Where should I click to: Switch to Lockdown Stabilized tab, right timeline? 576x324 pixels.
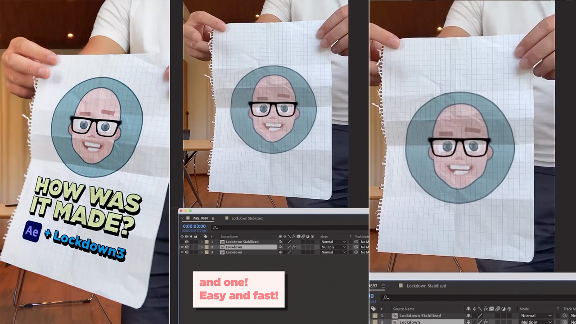pos(426,286)
